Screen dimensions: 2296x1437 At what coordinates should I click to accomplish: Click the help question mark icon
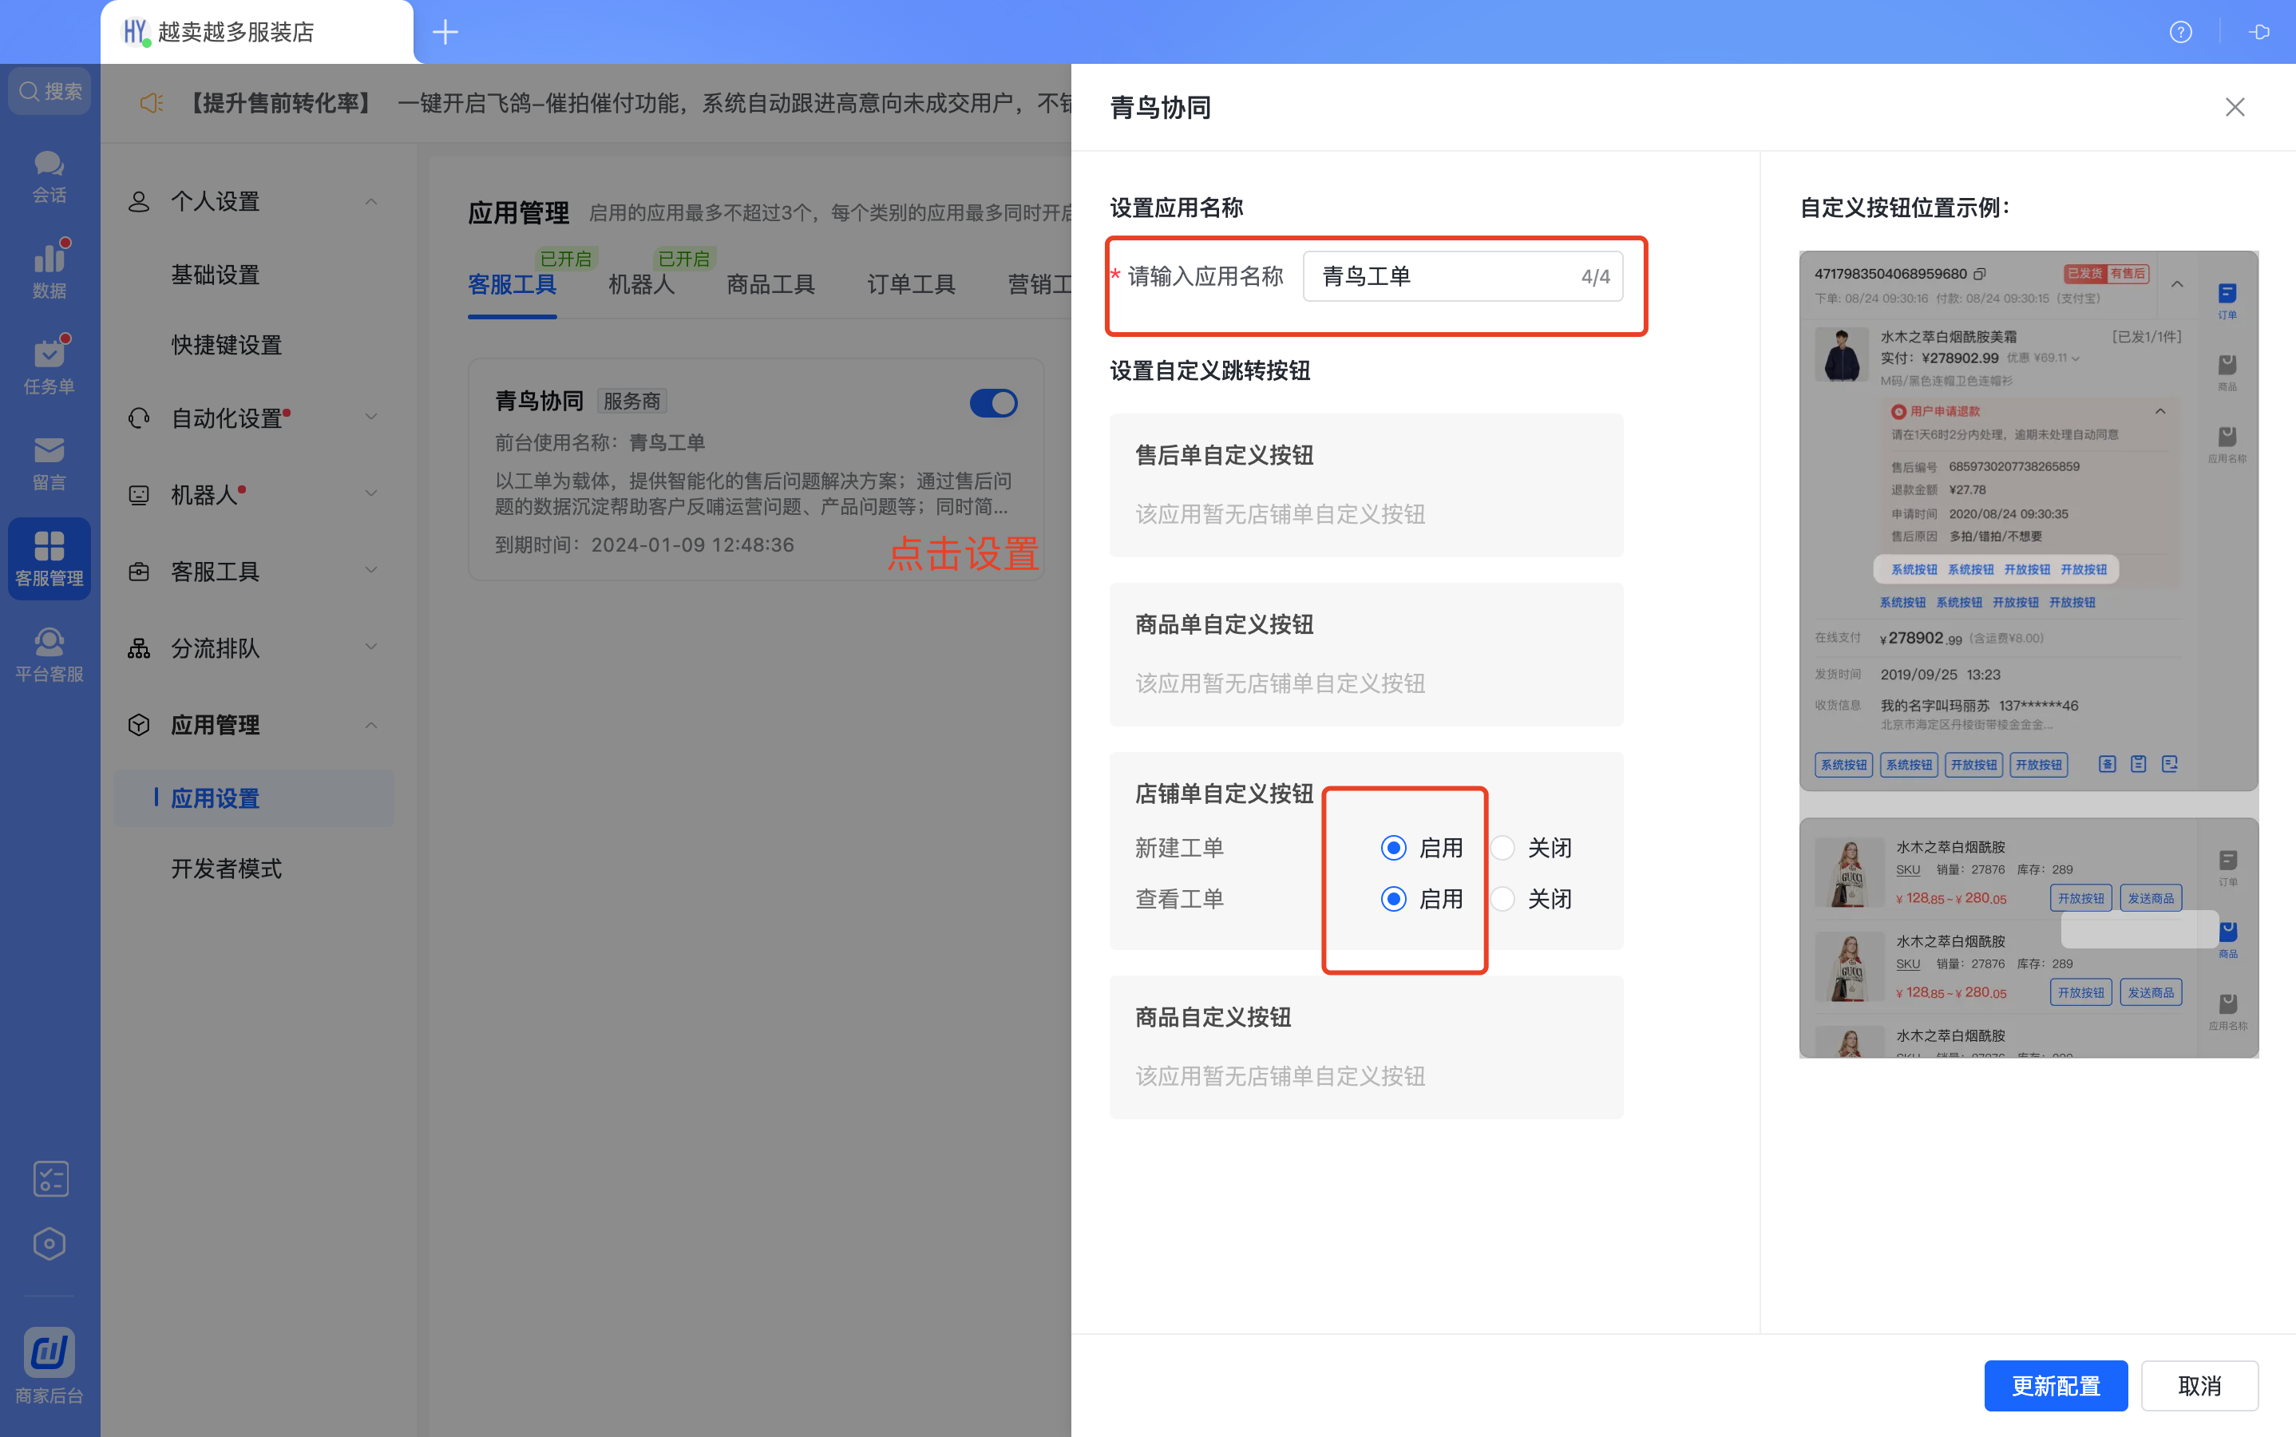click(2180, 31)
